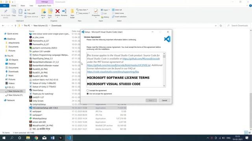The width and height of the screenshot is (252, 141).
Task: Click the Refresh icon by address bar
Action: 221,25
